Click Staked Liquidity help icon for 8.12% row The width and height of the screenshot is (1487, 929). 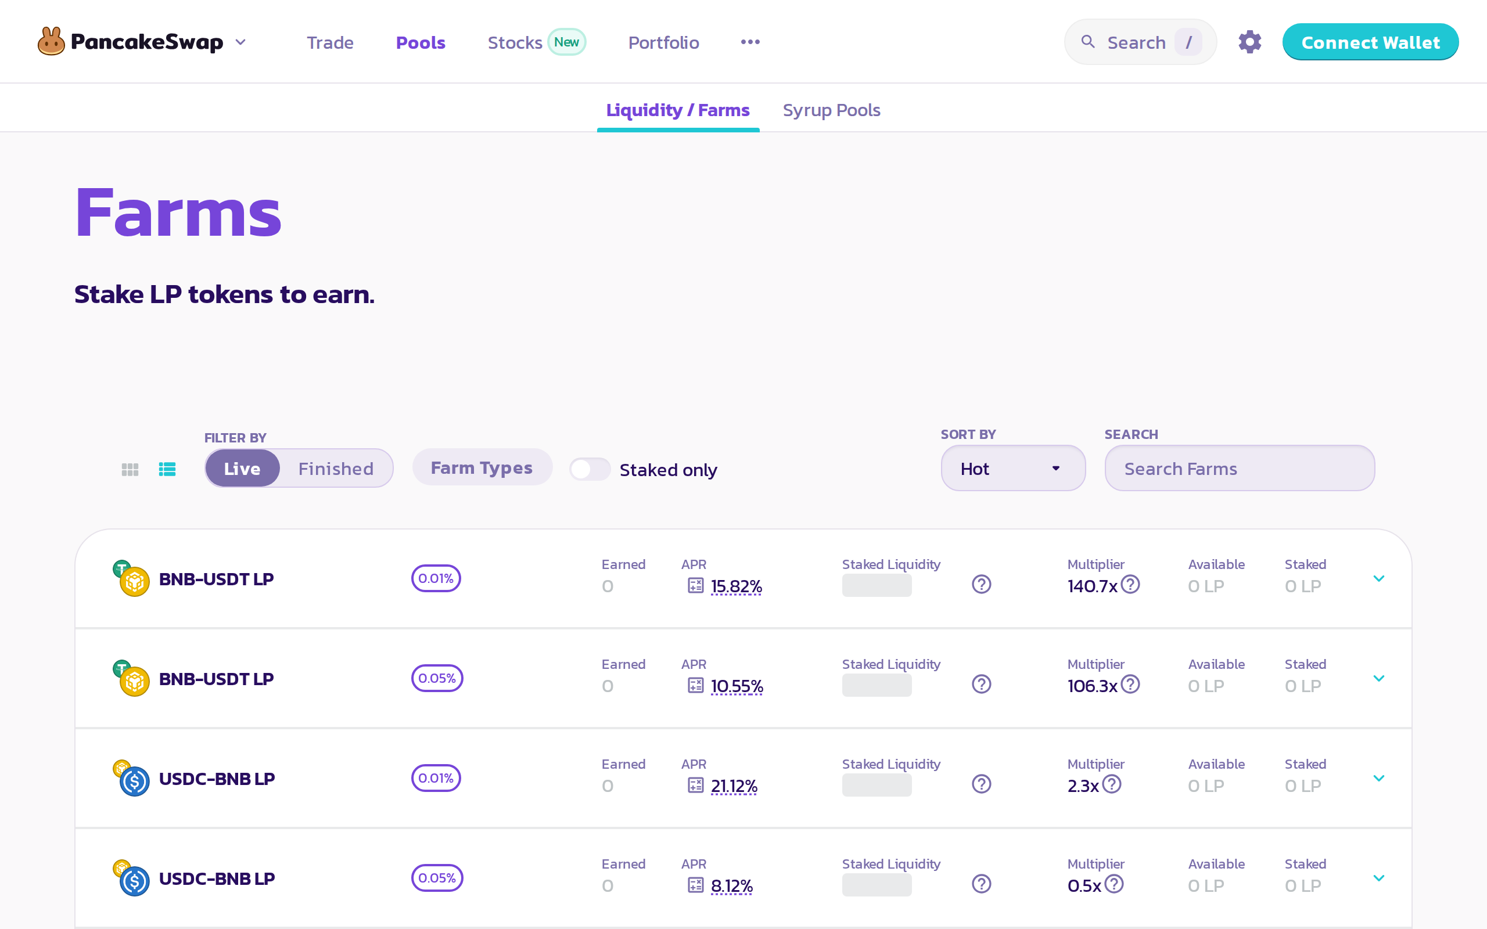981,884
